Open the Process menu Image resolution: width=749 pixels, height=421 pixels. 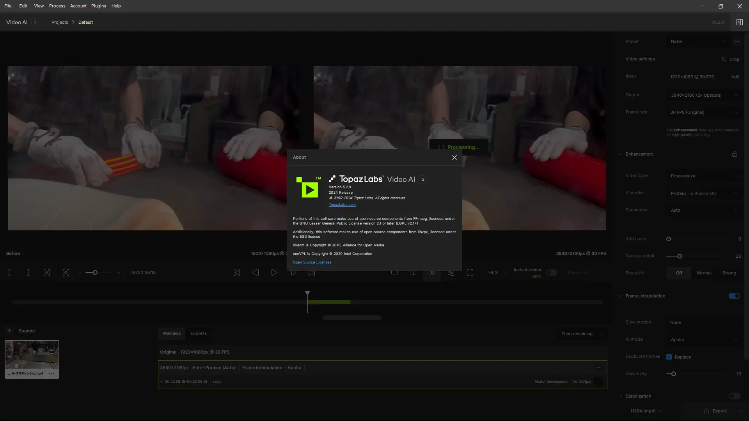(x=57, y=6)
